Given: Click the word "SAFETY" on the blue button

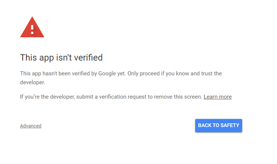Looking at the screenshot, I should 230,125.
